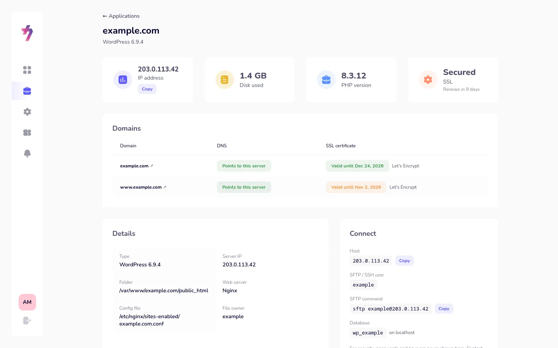
Task: Open example.com external link arrow
Action: (x=152, y=166)
